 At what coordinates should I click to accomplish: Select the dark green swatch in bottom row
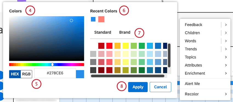click(142, 70)
